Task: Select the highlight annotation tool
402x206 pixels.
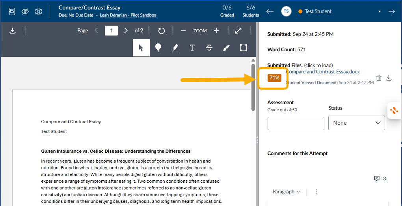Action: click(175, 48)
